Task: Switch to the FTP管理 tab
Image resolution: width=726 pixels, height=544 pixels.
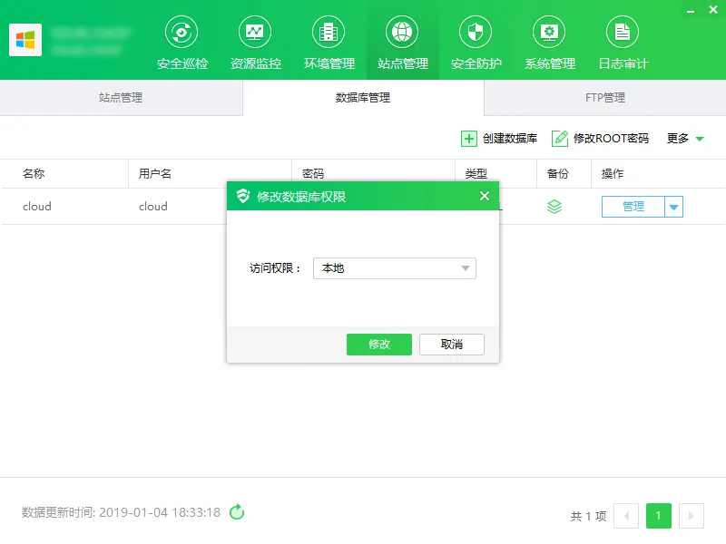Action: 605,98
